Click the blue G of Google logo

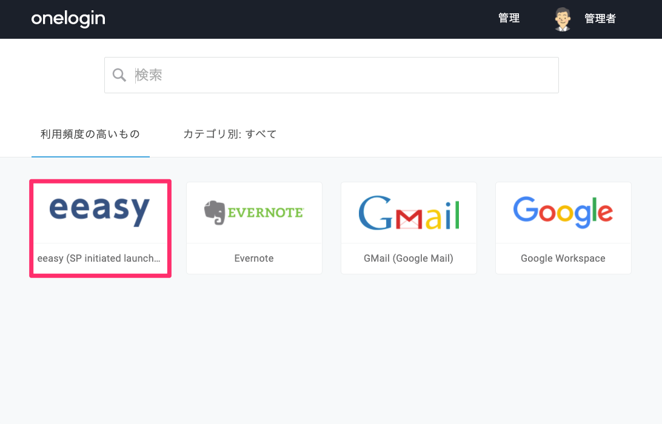point(526,209)
